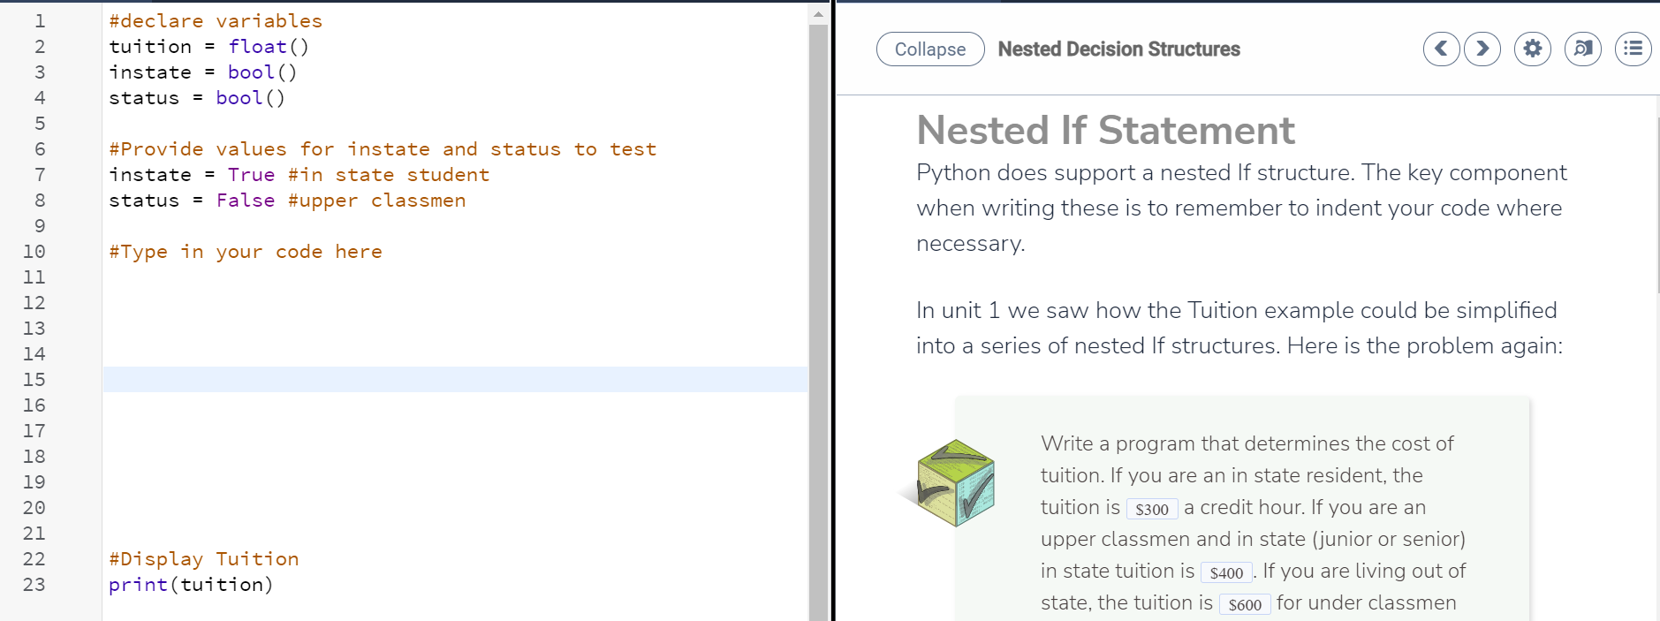Click the $400 tuition code label
Screen dimensions: 1660x621
coord(1226,572)
